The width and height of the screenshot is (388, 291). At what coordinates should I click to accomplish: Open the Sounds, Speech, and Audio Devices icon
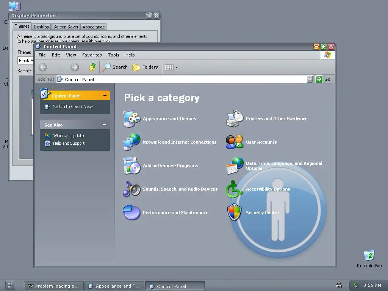pos(131,189)
